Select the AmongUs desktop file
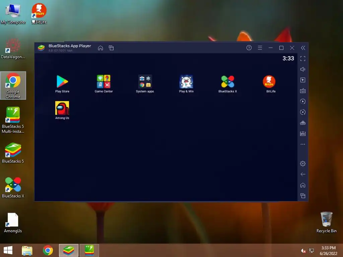The width and height of the screenshot is (343, 257). [13, 223]
